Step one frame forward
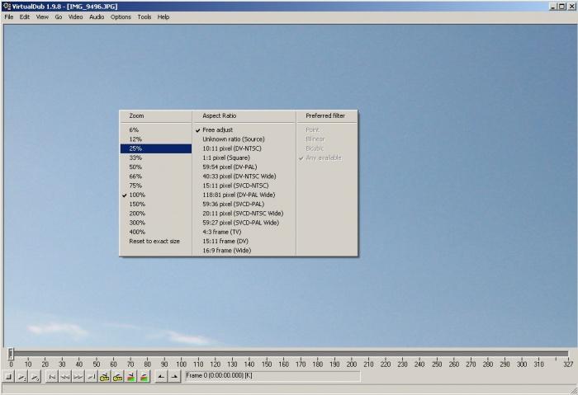The image size is (578, 395). pos(78,377)
